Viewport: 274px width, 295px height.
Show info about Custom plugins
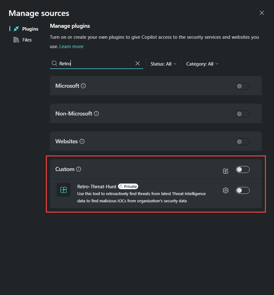(79, 169)
